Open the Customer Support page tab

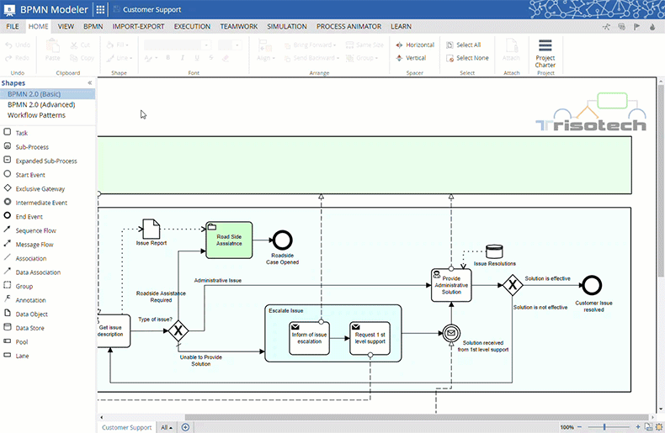coord(126,427)
